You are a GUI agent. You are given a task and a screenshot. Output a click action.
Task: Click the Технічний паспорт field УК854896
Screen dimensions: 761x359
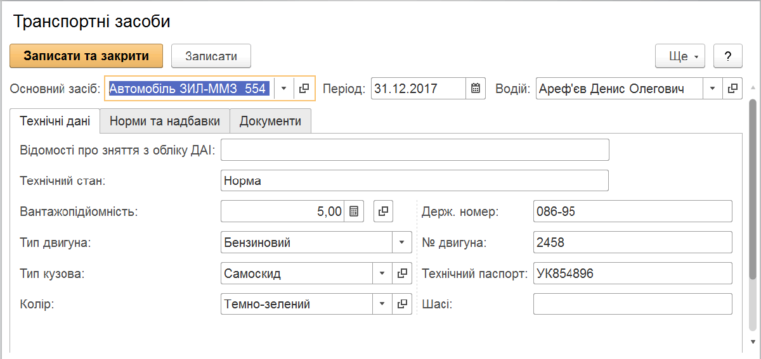click(633, 274)
